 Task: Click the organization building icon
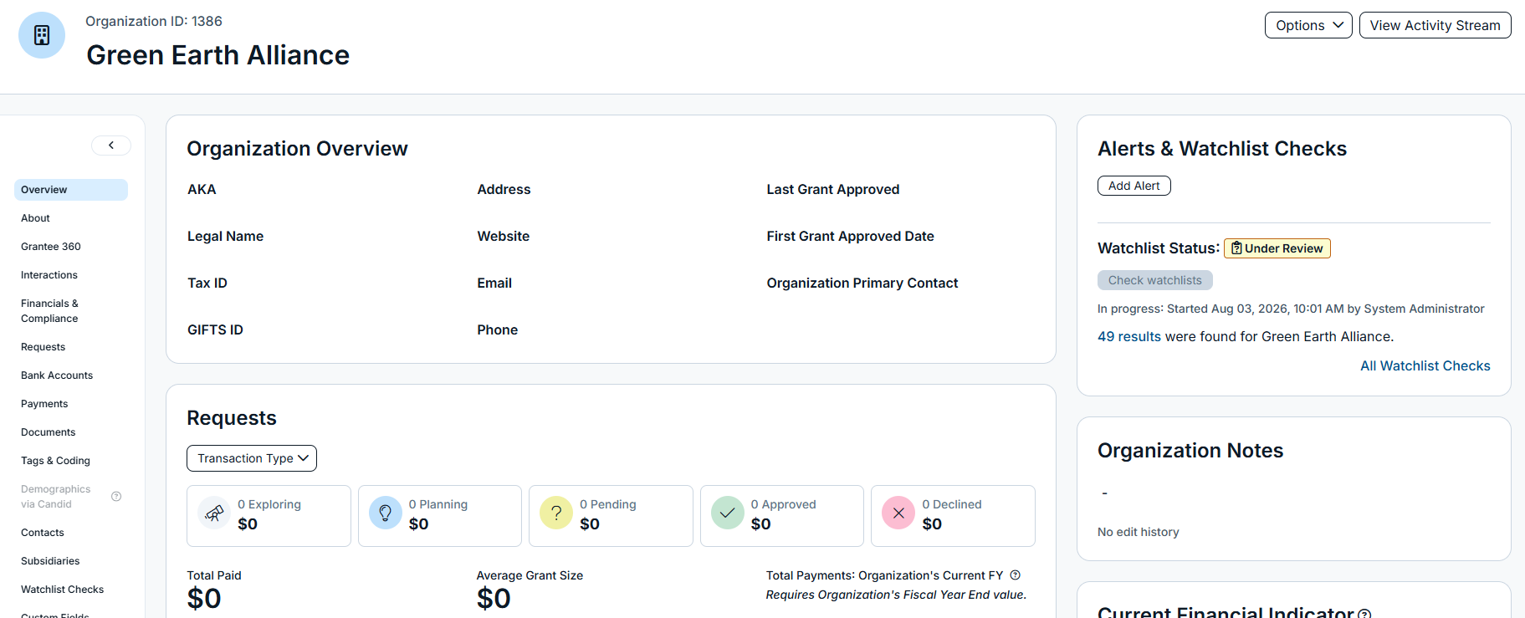pos(42,35)
